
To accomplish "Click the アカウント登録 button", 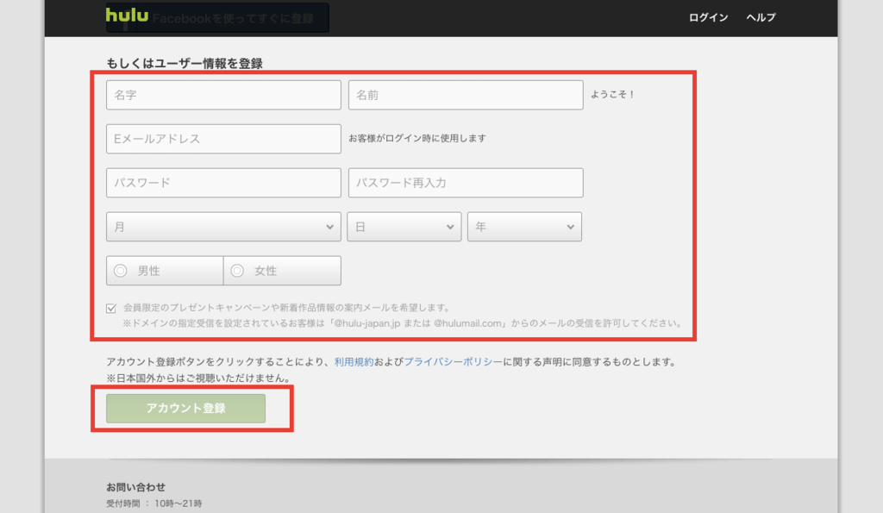I will tap(186, 409).
